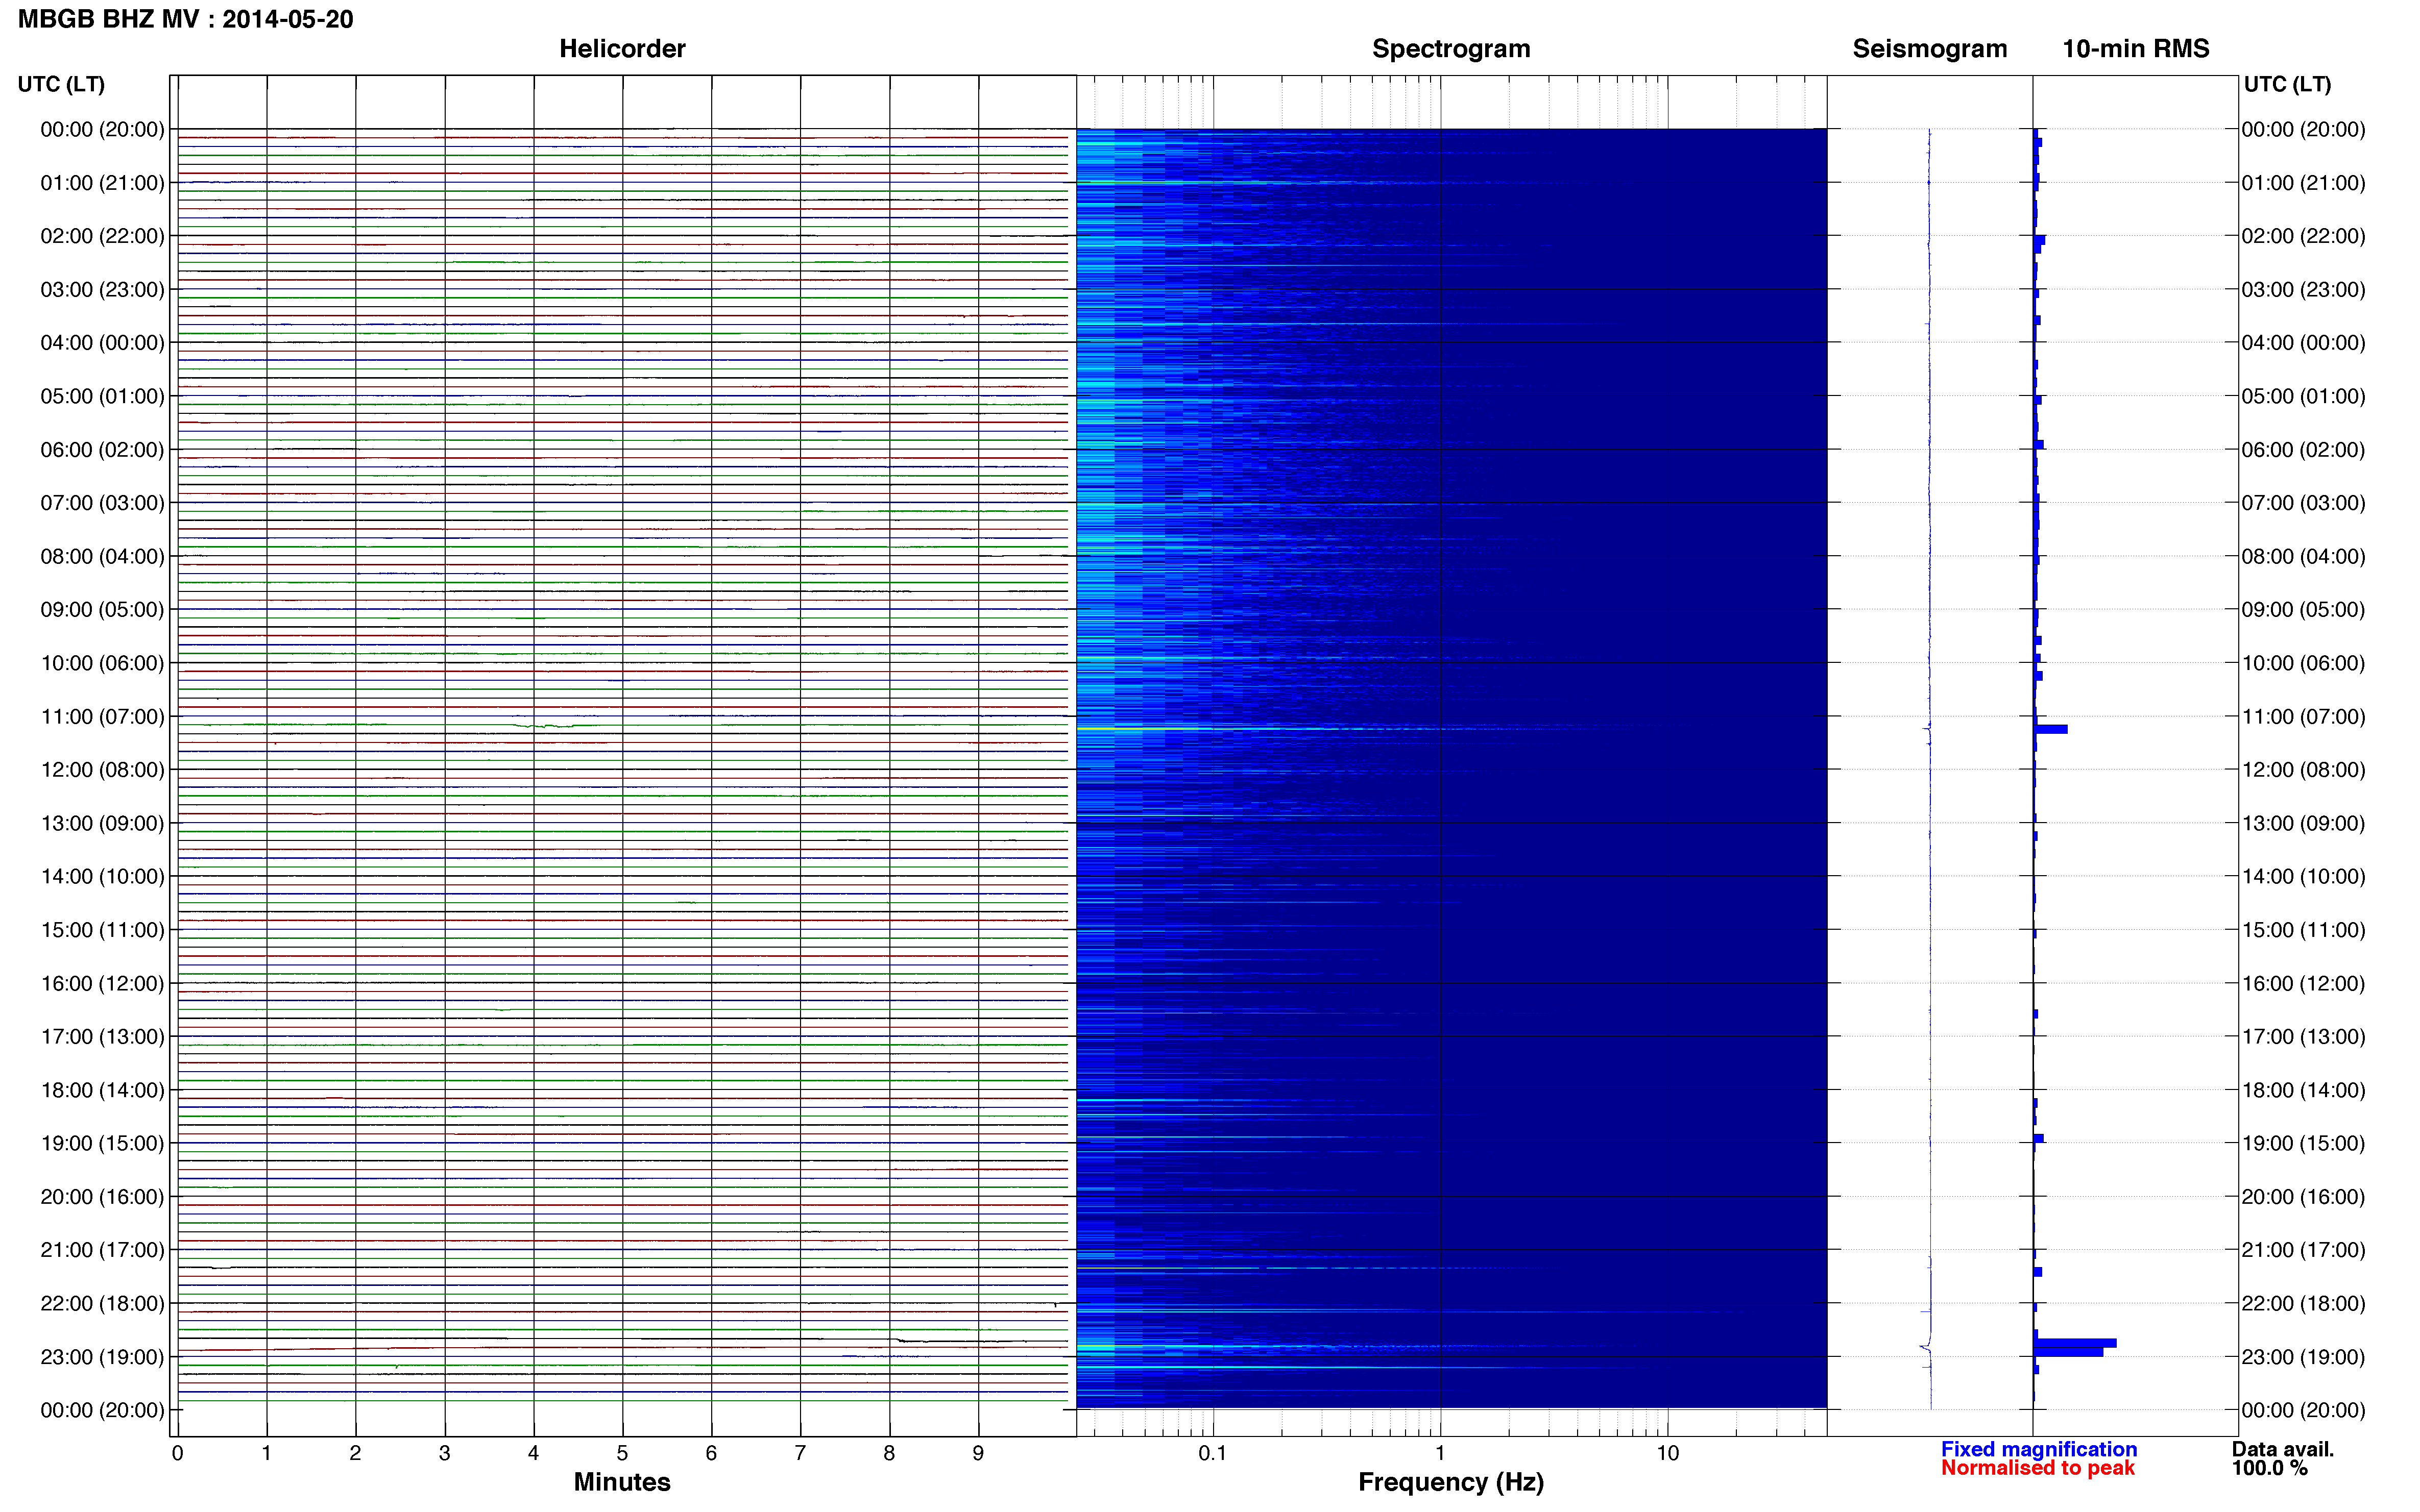Select left-axis time label 07:00 (03:00)
This screenshot has width=2420, height=1512.
coord(102,503)
